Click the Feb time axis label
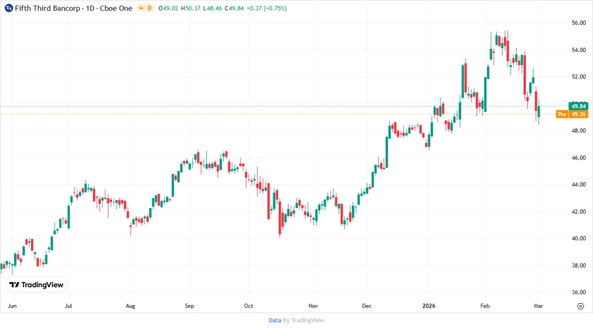The height and width of the screenshot is (328, 593). pyautogui.click(x=485, y=306)
